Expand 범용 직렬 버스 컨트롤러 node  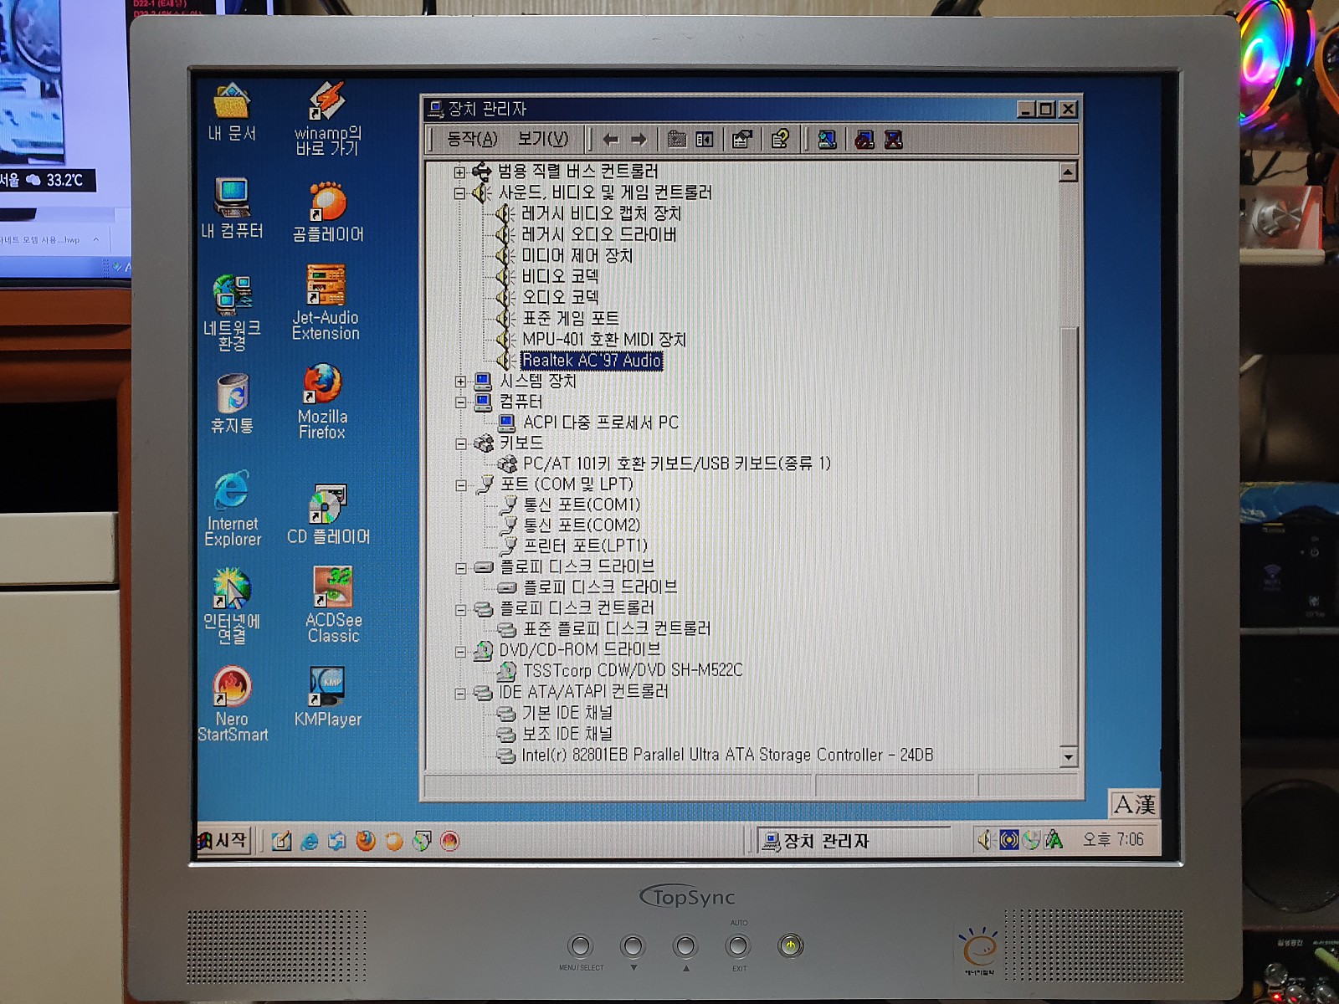459,172
